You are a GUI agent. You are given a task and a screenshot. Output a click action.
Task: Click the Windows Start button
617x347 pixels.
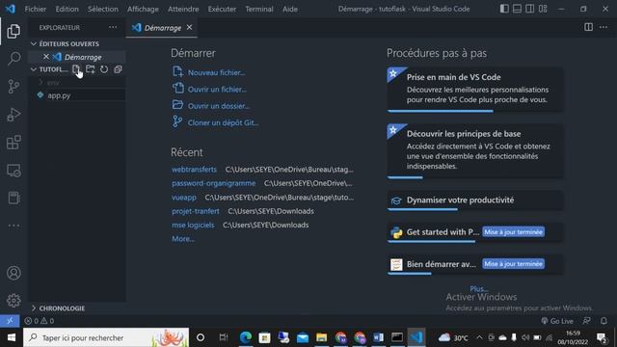(11, 337)
